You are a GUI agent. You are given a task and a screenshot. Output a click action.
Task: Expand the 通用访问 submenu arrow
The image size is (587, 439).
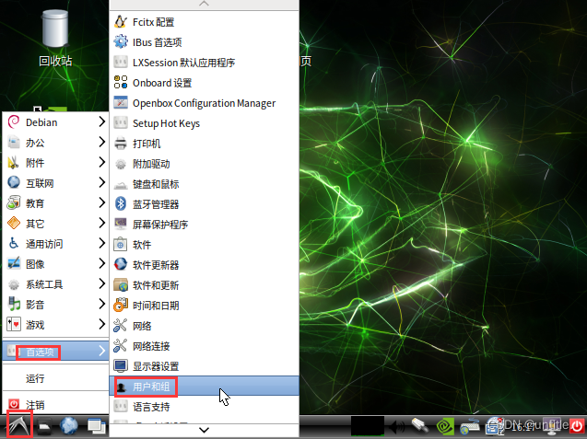[101, 244]
